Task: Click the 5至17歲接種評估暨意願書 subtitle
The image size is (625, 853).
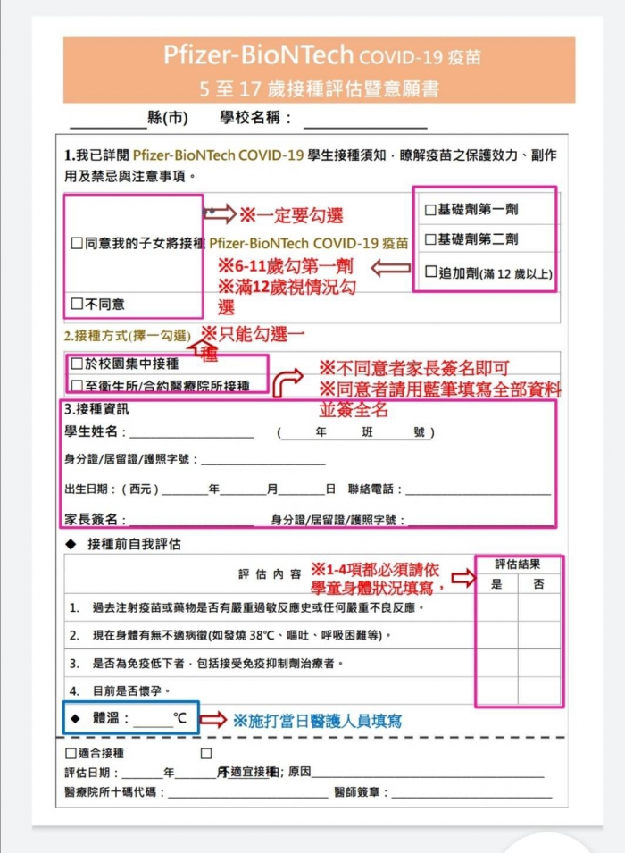Action: 320,88
